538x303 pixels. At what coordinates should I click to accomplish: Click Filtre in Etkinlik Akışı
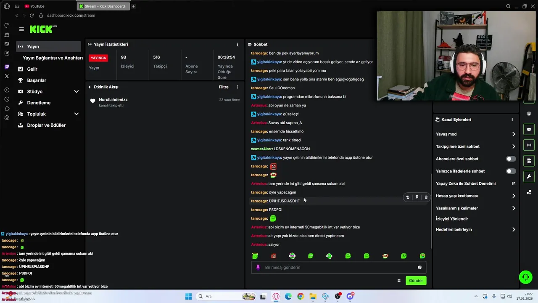224,87
